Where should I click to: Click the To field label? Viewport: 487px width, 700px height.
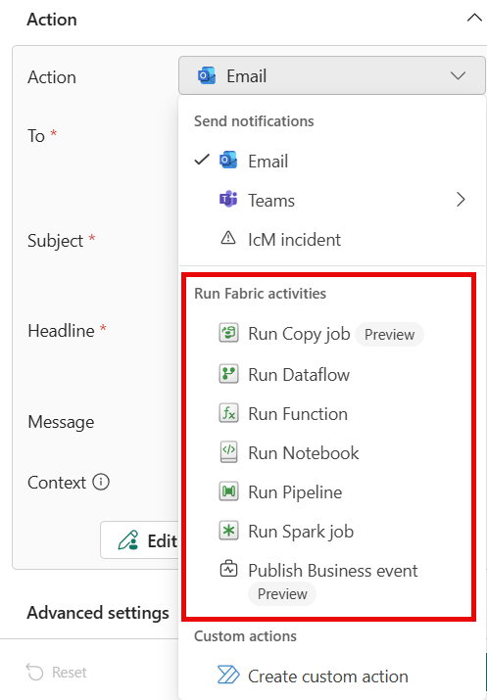point(36,136)
